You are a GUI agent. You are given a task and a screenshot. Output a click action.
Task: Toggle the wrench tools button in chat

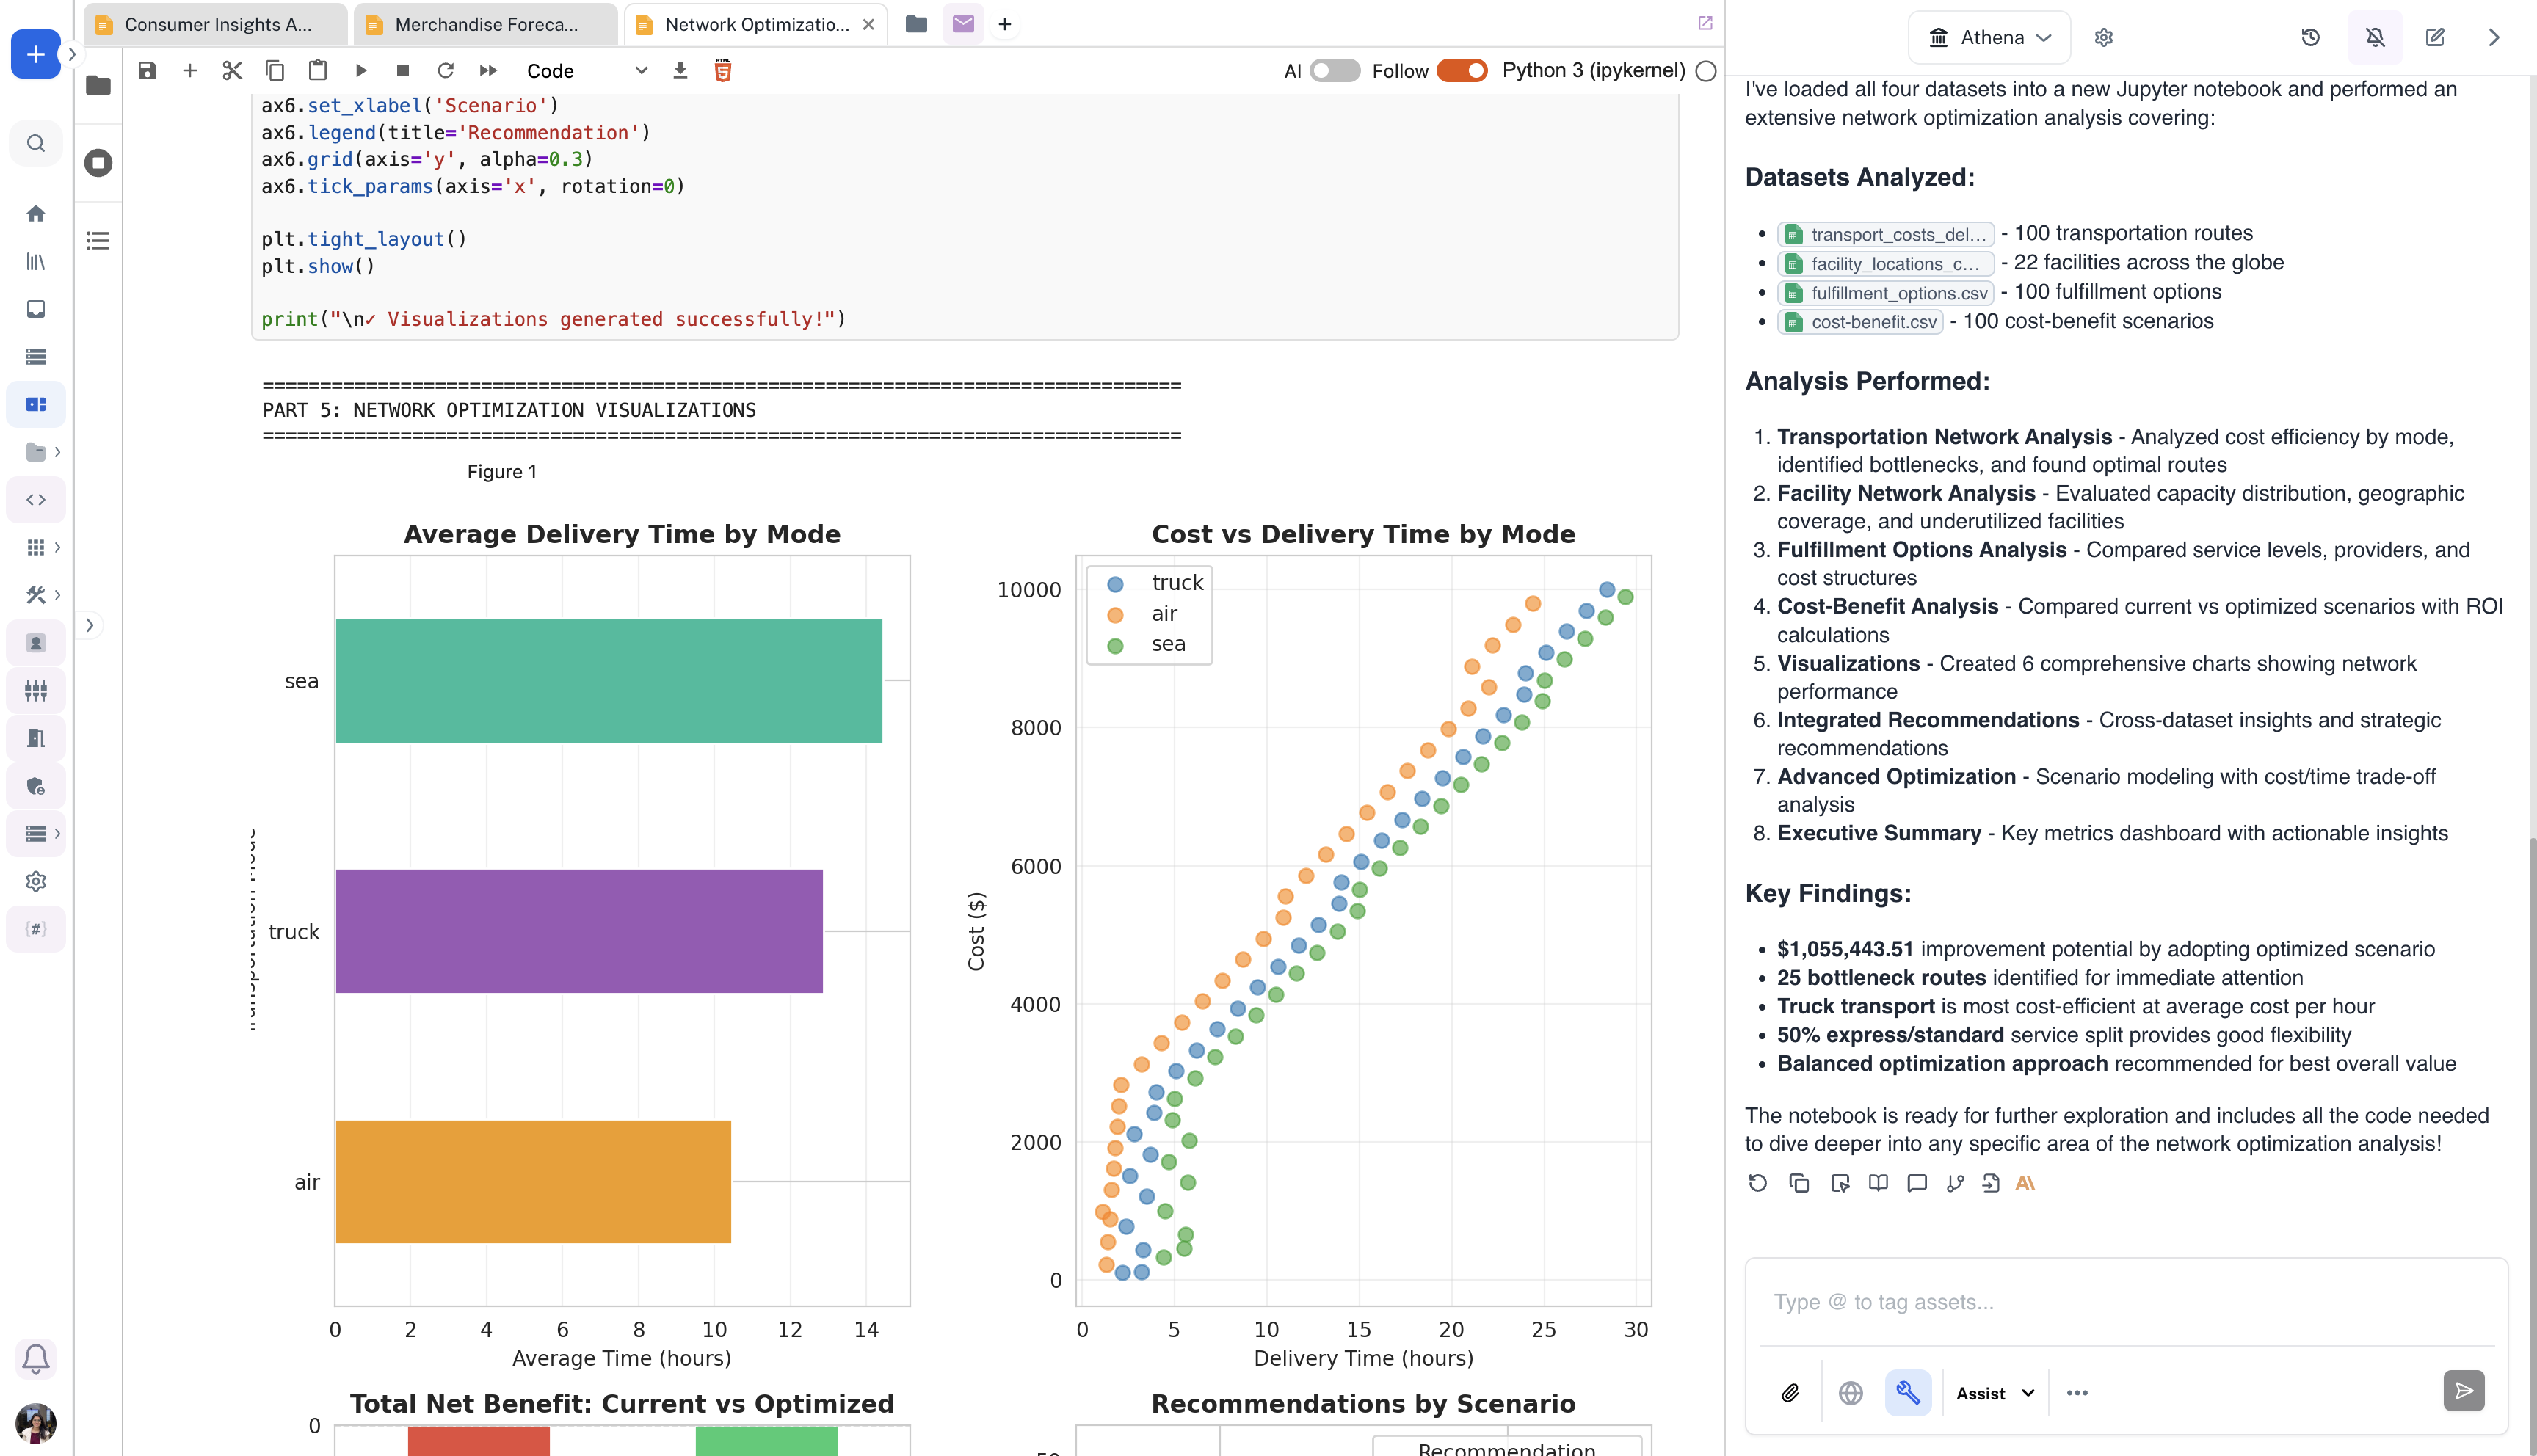tap(1908, 1392)
